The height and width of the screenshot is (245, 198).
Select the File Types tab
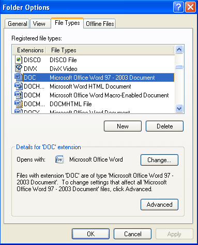(67, 23)
